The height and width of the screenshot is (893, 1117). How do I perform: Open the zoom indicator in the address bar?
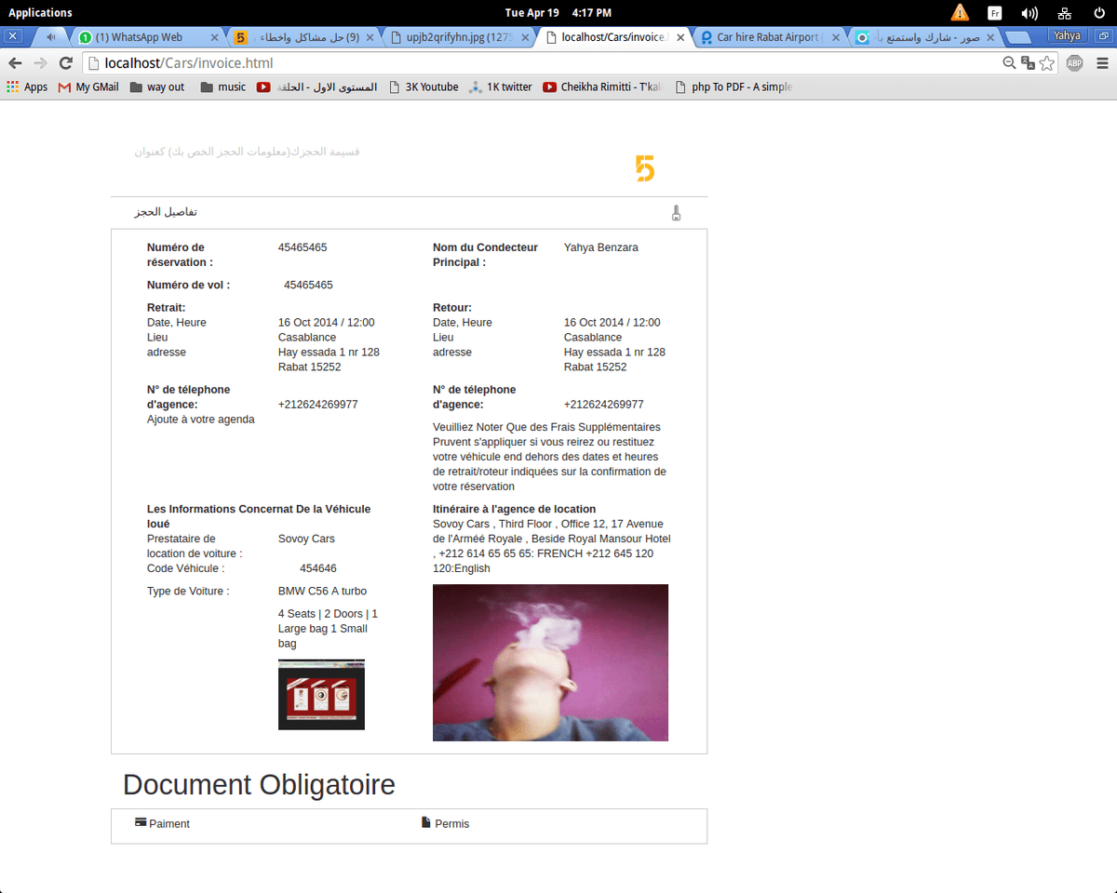pos(1009,63)
